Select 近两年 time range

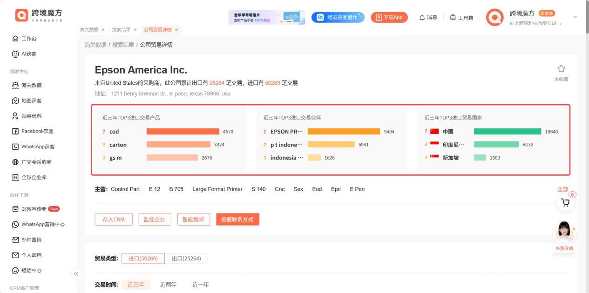coord(168,285)
